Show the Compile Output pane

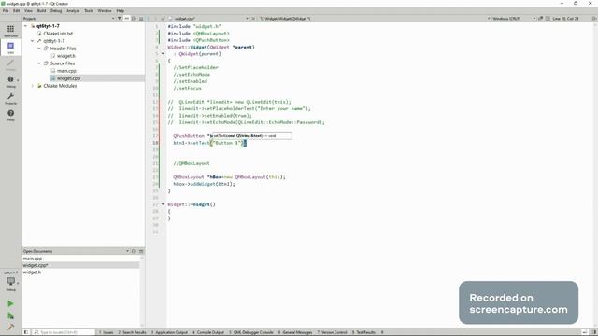(x=208, y=332)
